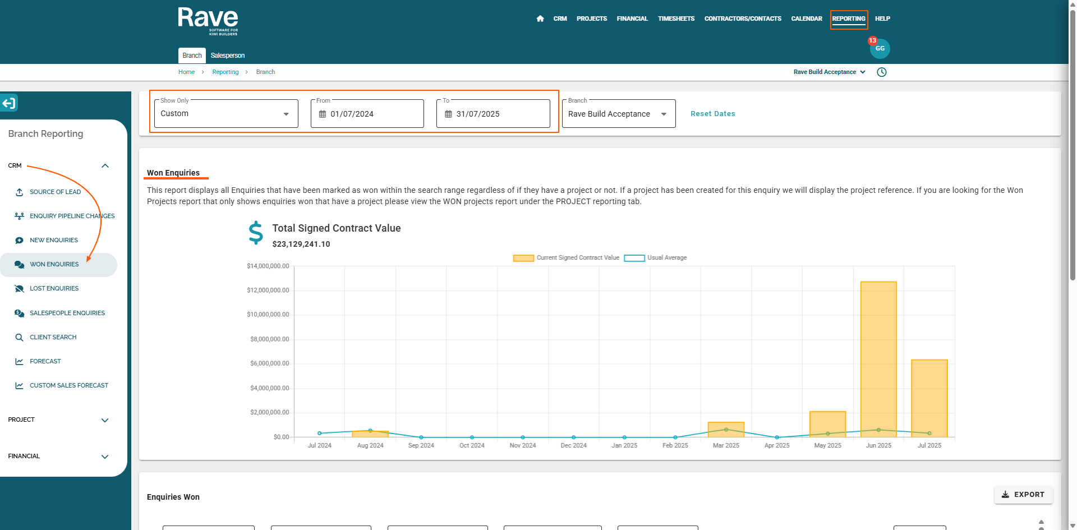
Task: Open FINANCIAL in top navigation
Action: (632, 19)
